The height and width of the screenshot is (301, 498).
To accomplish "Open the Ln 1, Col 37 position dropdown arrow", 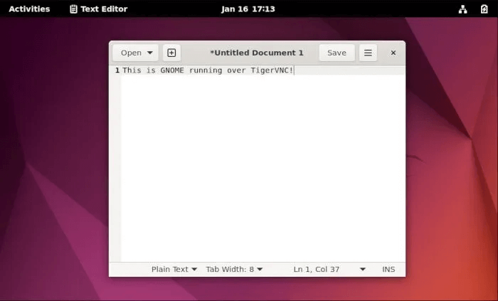I will 362,269.
